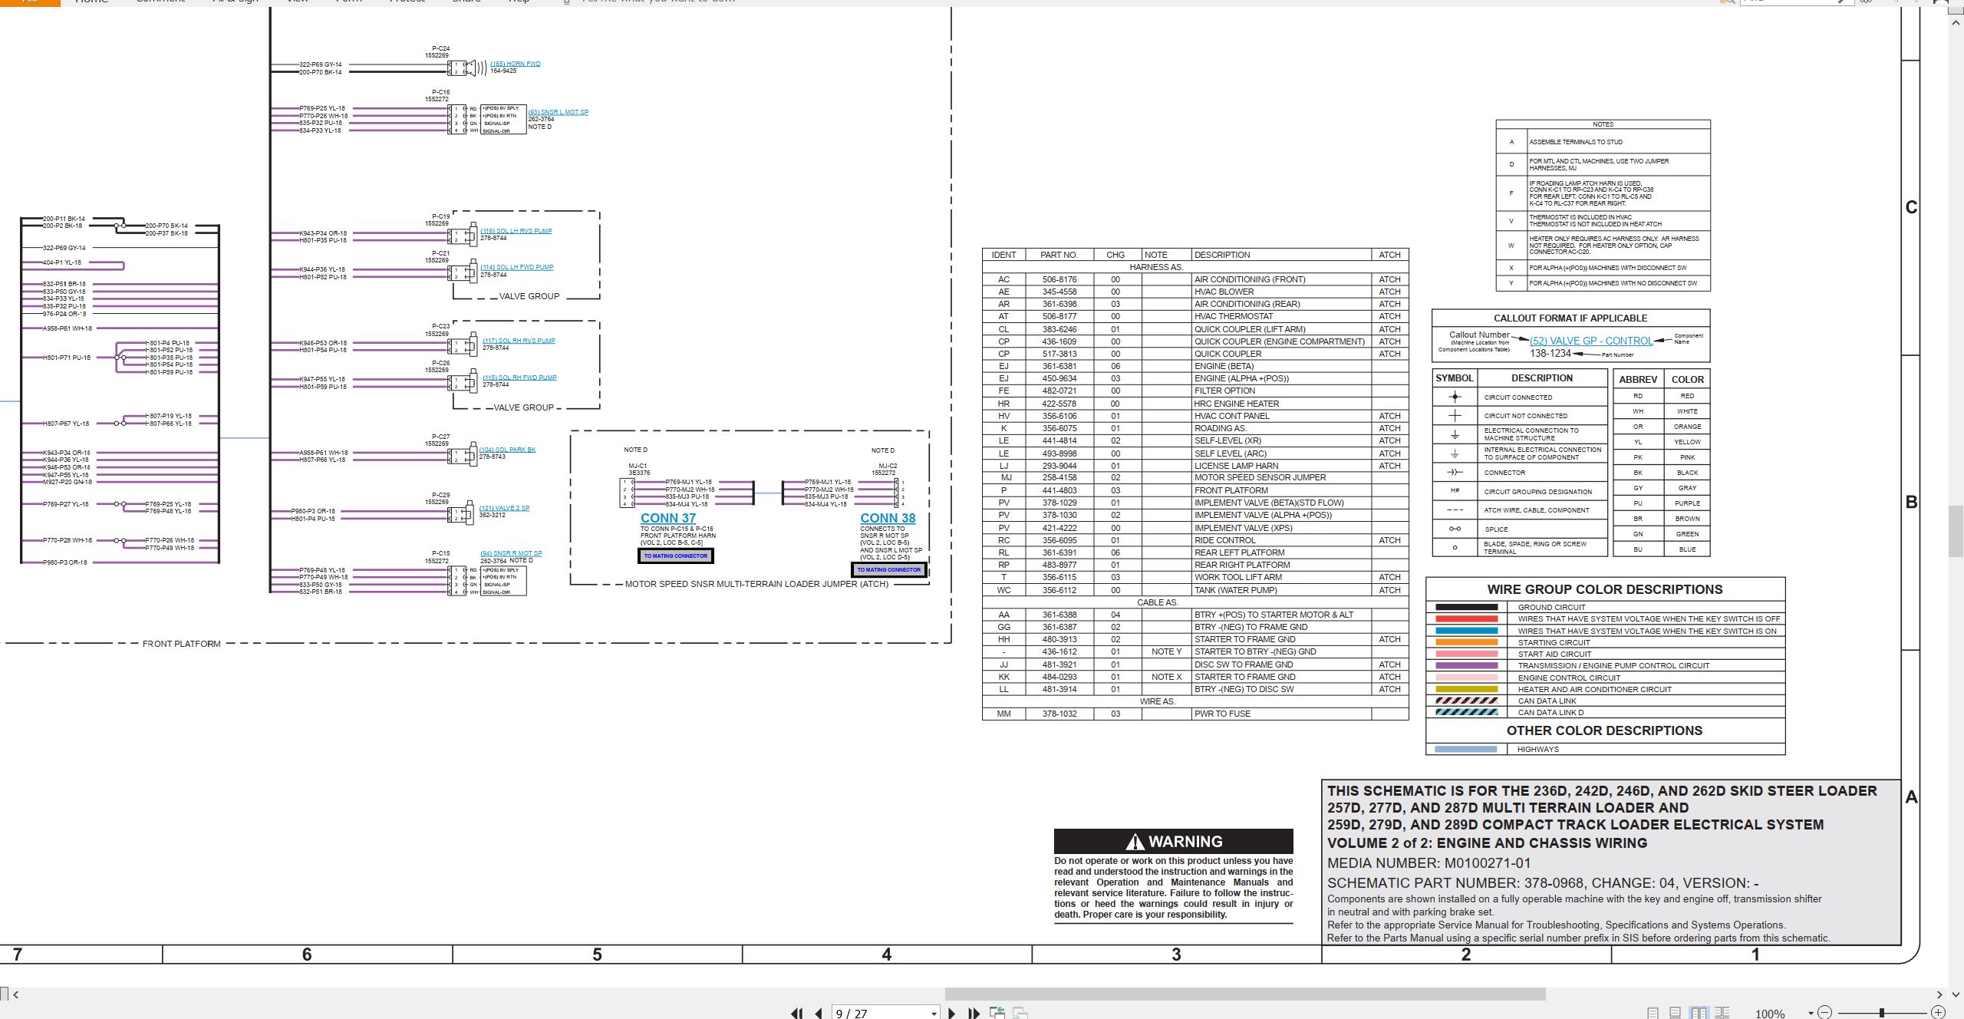The height and width of the screenshot is (1019, 1964).
Task: Follow the (104) SOL PARK BK link
Action: [x=508, y=450]
